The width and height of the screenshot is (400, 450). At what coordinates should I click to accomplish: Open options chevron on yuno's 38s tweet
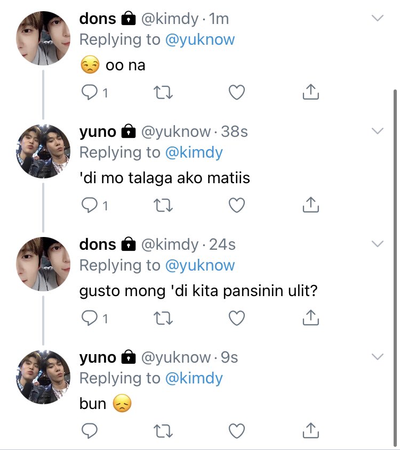click(378, 131)
